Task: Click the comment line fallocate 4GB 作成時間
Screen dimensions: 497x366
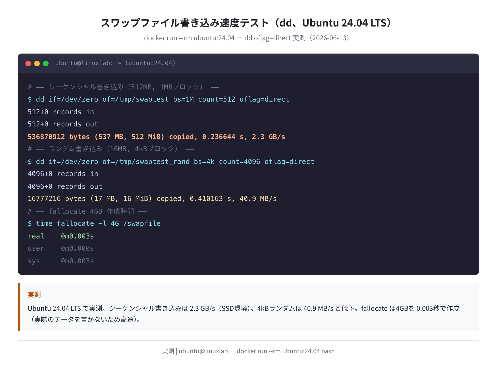Action: coord(87,211)
